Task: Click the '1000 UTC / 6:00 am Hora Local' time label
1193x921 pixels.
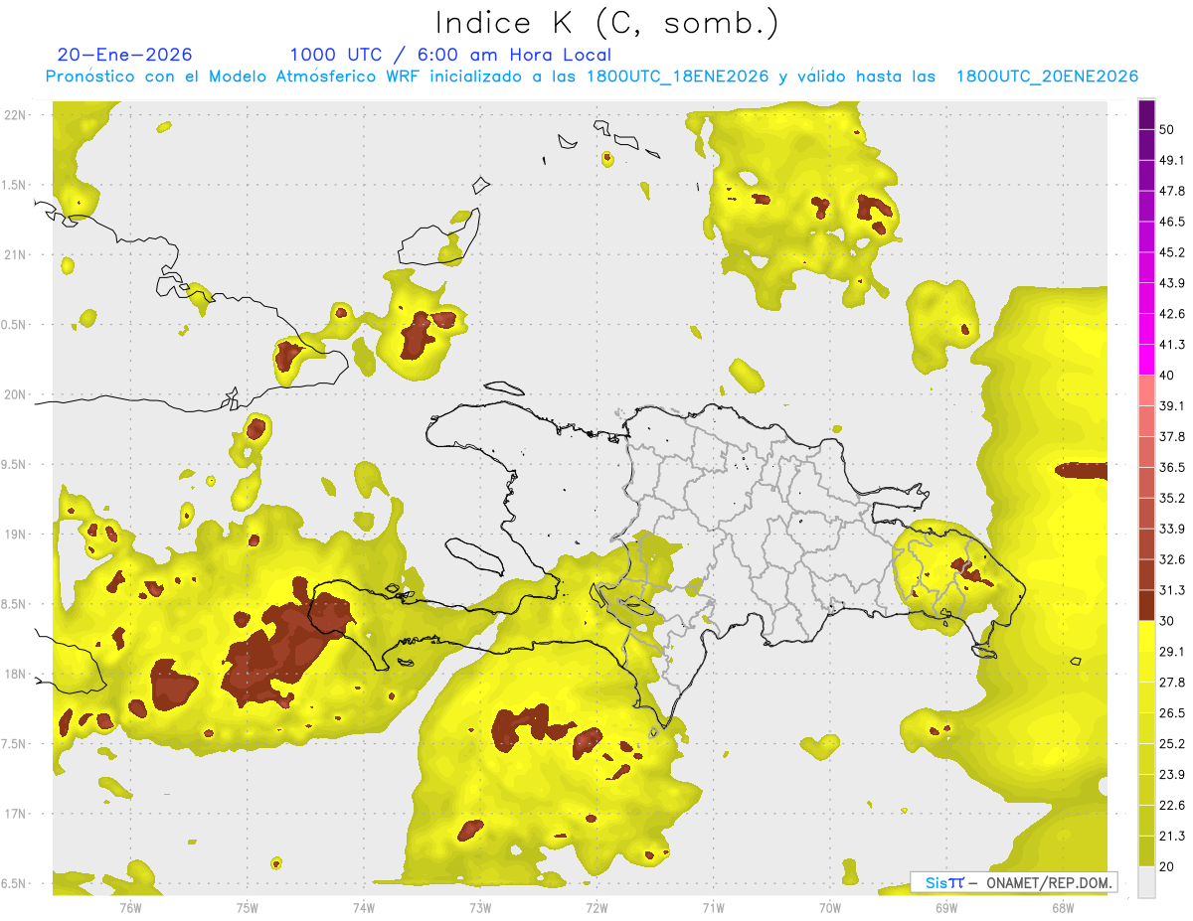Action: coord(450,55)
